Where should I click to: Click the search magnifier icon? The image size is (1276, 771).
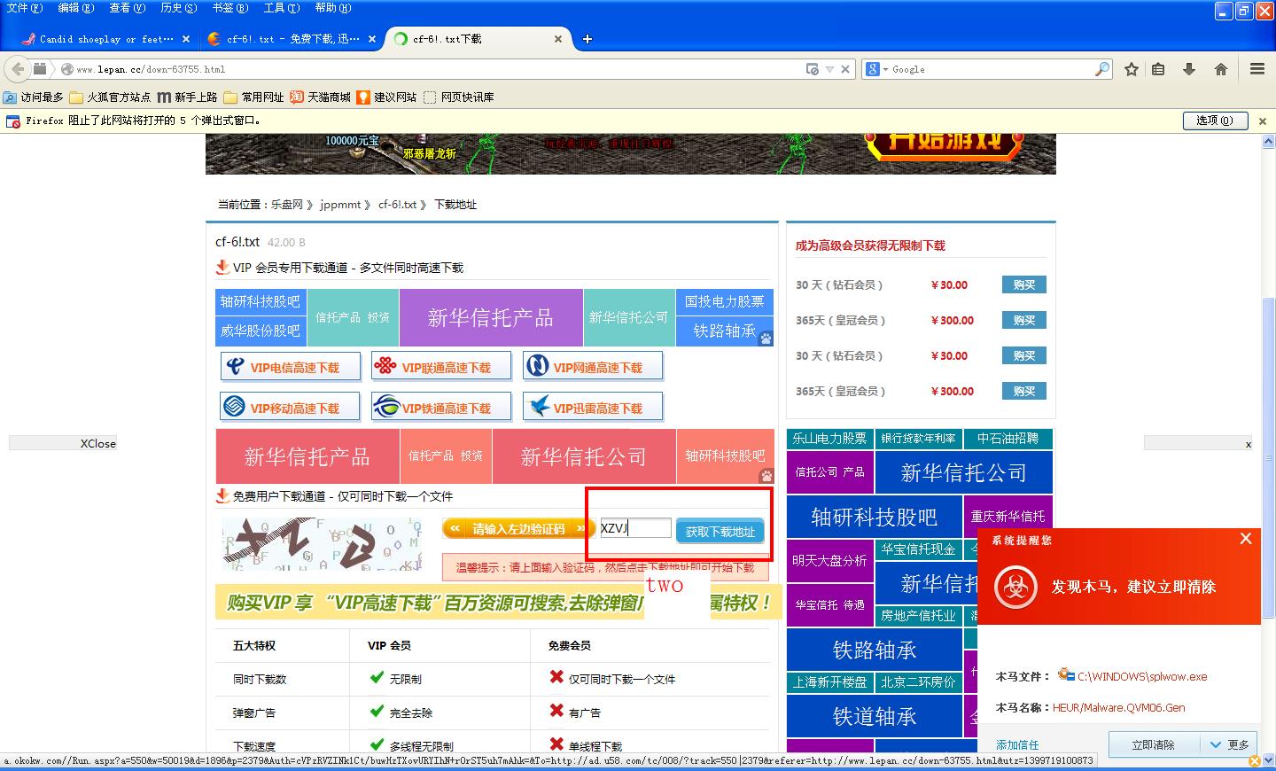(x=1102, y=69)
